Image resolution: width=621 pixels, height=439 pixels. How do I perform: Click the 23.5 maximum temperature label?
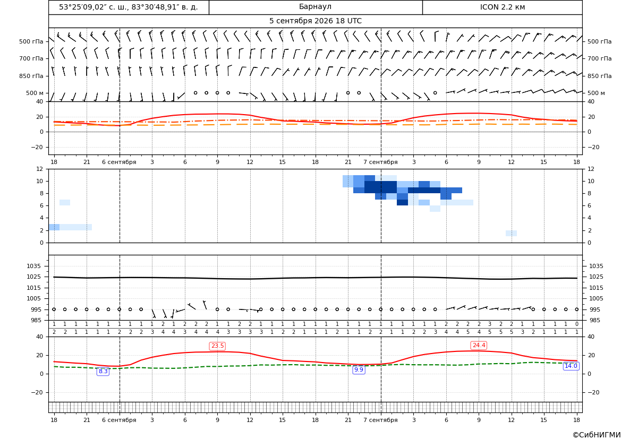click(x=217, y=346)
